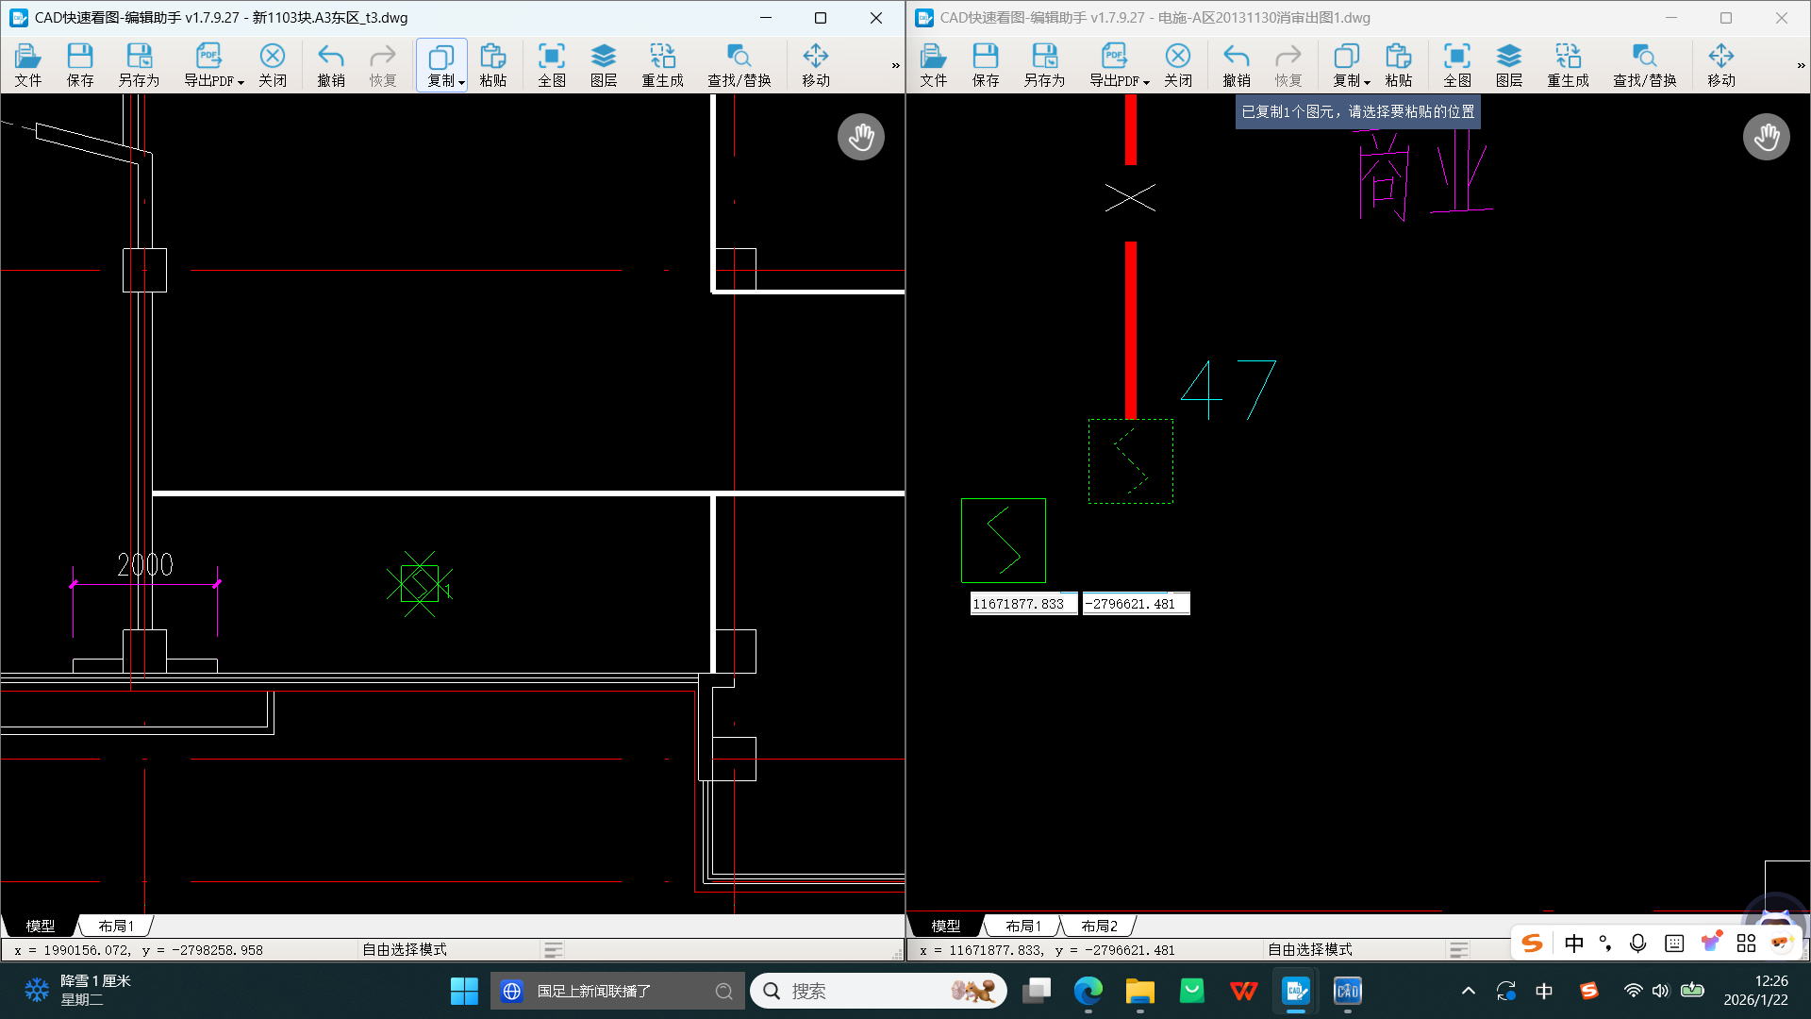Toggle pan hand button in right drawing
Screen dimensions: 1811x1019
coord(1766,137)
